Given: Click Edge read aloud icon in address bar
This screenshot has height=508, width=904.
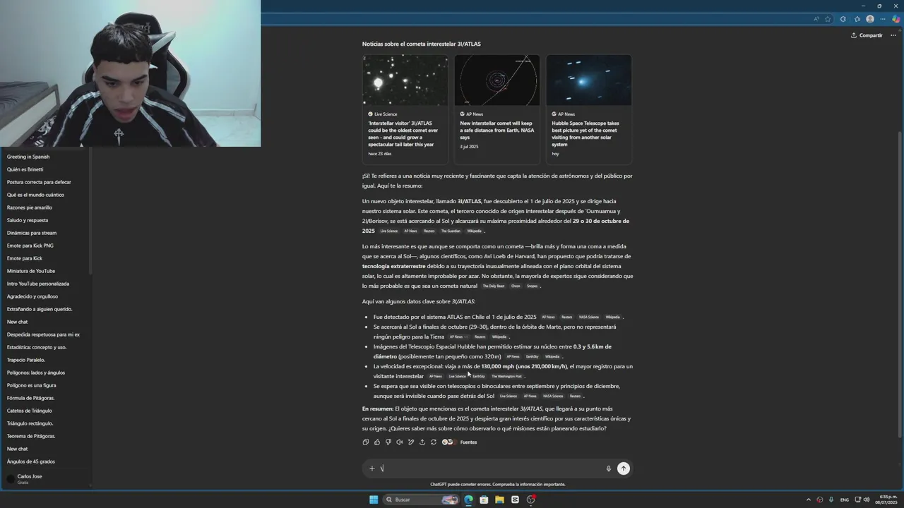Looking at the screenshot, I should [816, 19].
